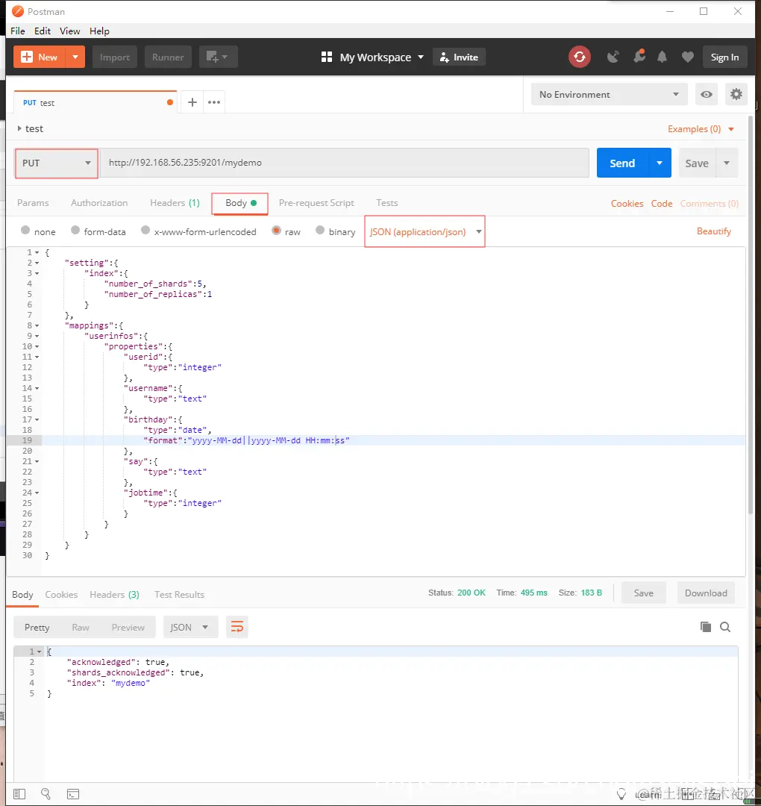The height and width of the screenshot is (806, 761).
Task: Open notifications bell icon
Action: click(663, 57)
